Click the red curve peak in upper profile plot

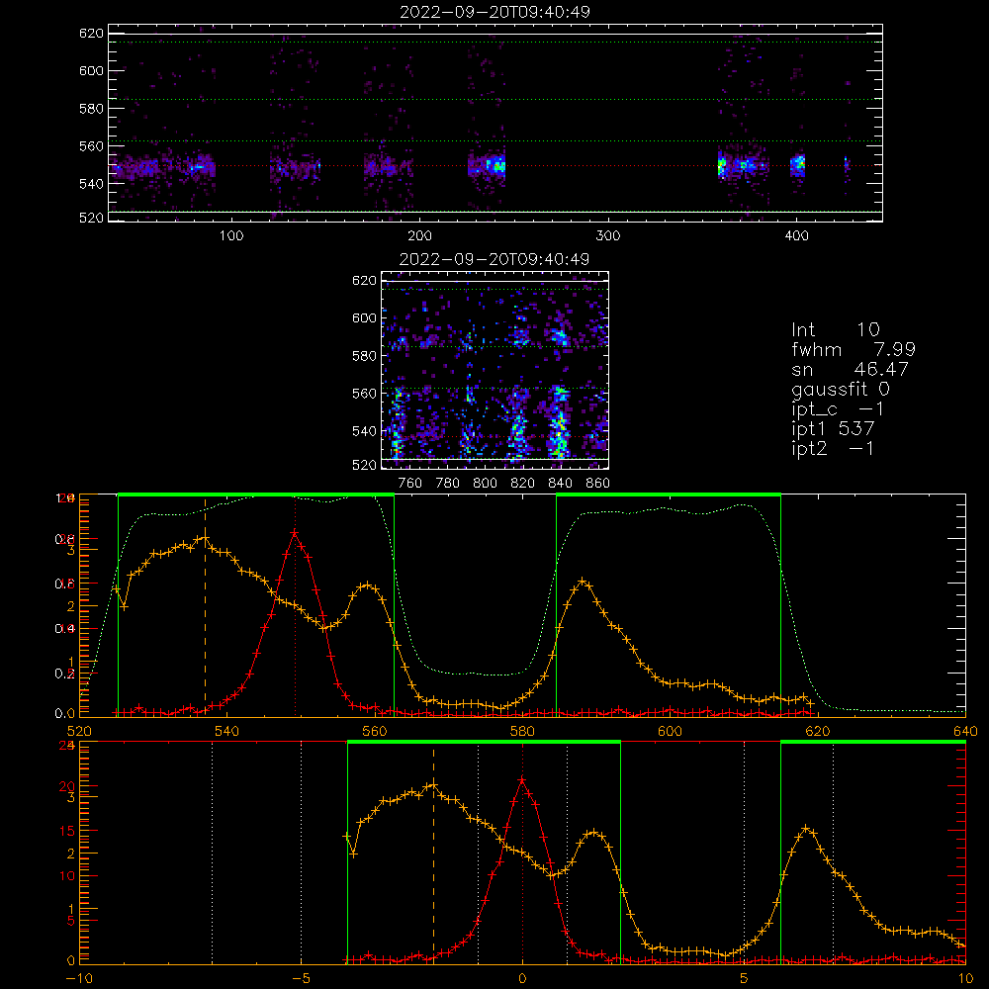click(x=295, y=533)
